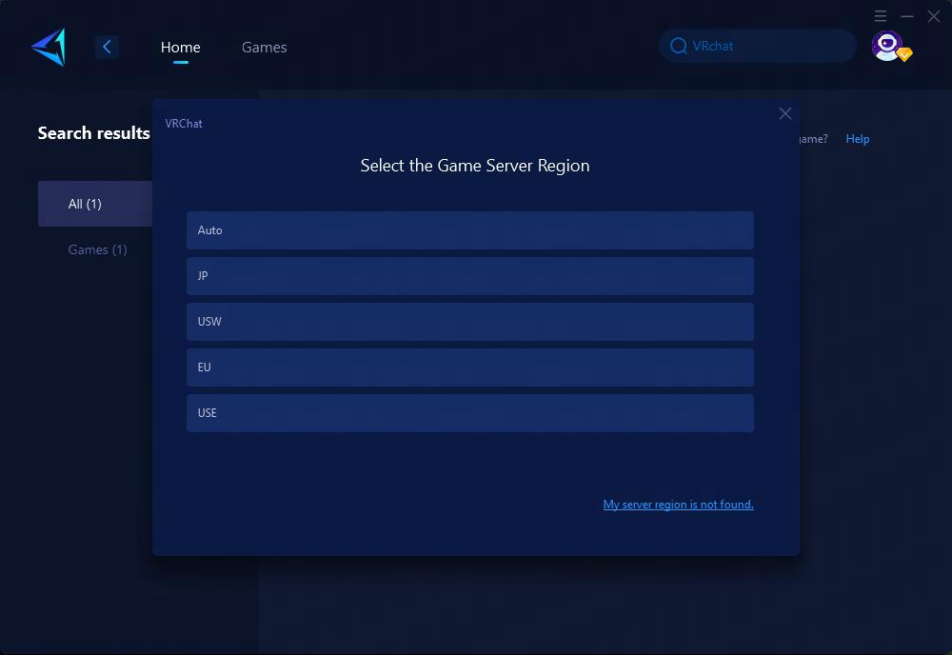The image size is (952, 655).
Task: Choose the USW server region
Action: (x=470, y=322)
